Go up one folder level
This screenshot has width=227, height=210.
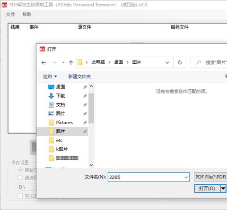coord(71,63)
